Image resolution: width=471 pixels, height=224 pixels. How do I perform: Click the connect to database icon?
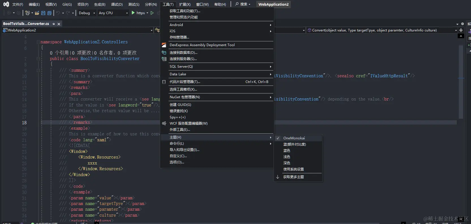pyautogui.click(x=164, y=53)
